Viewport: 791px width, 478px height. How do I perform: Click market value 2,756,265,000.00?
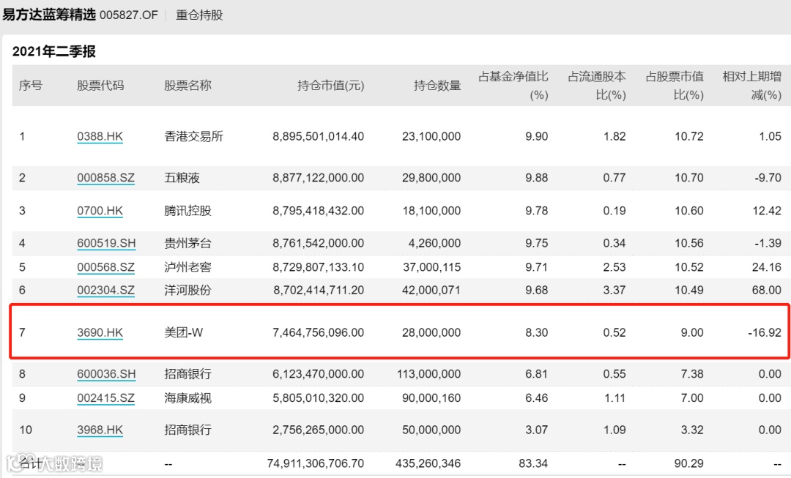coord(319,430)
